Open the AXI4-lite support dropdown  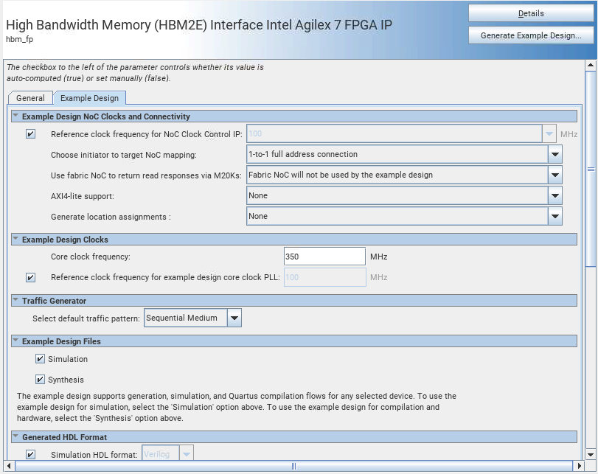pyautogui.click(x=554, y=196)
